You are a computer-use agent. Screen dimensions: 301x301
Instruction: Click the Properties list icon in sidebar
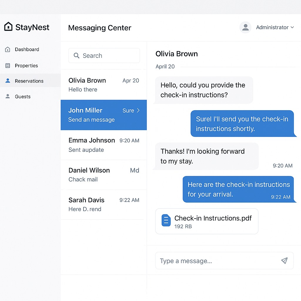click(x=8, y=66)
